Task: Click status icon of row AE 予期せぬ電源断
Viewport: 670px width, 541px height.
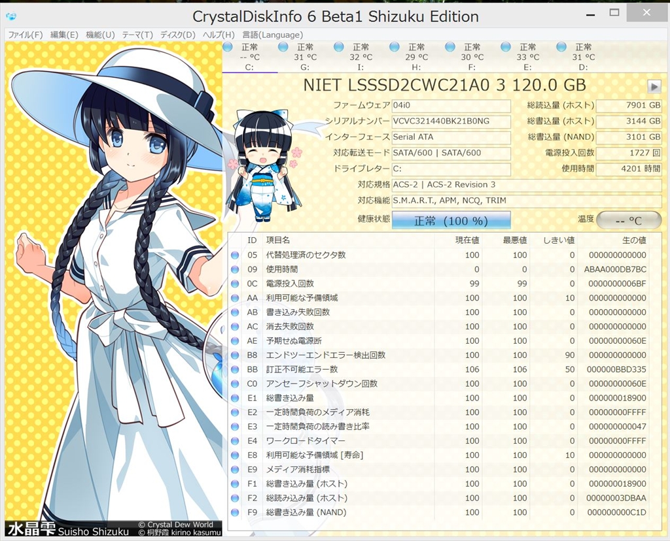Action: coord(235,341)
